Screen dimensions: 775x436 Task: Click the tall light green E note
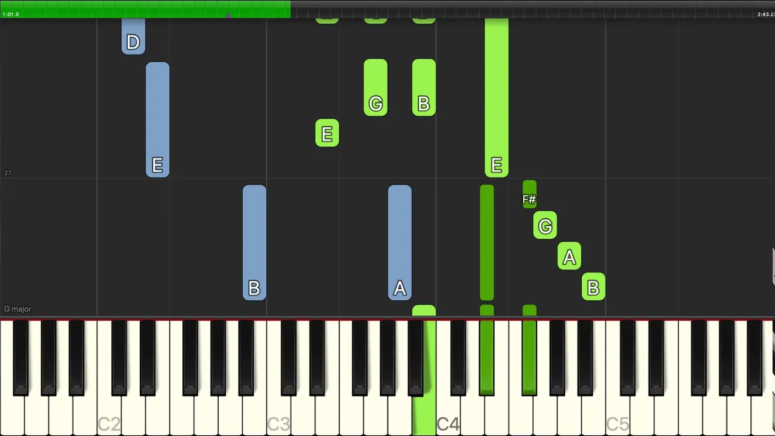coord(496,97)
